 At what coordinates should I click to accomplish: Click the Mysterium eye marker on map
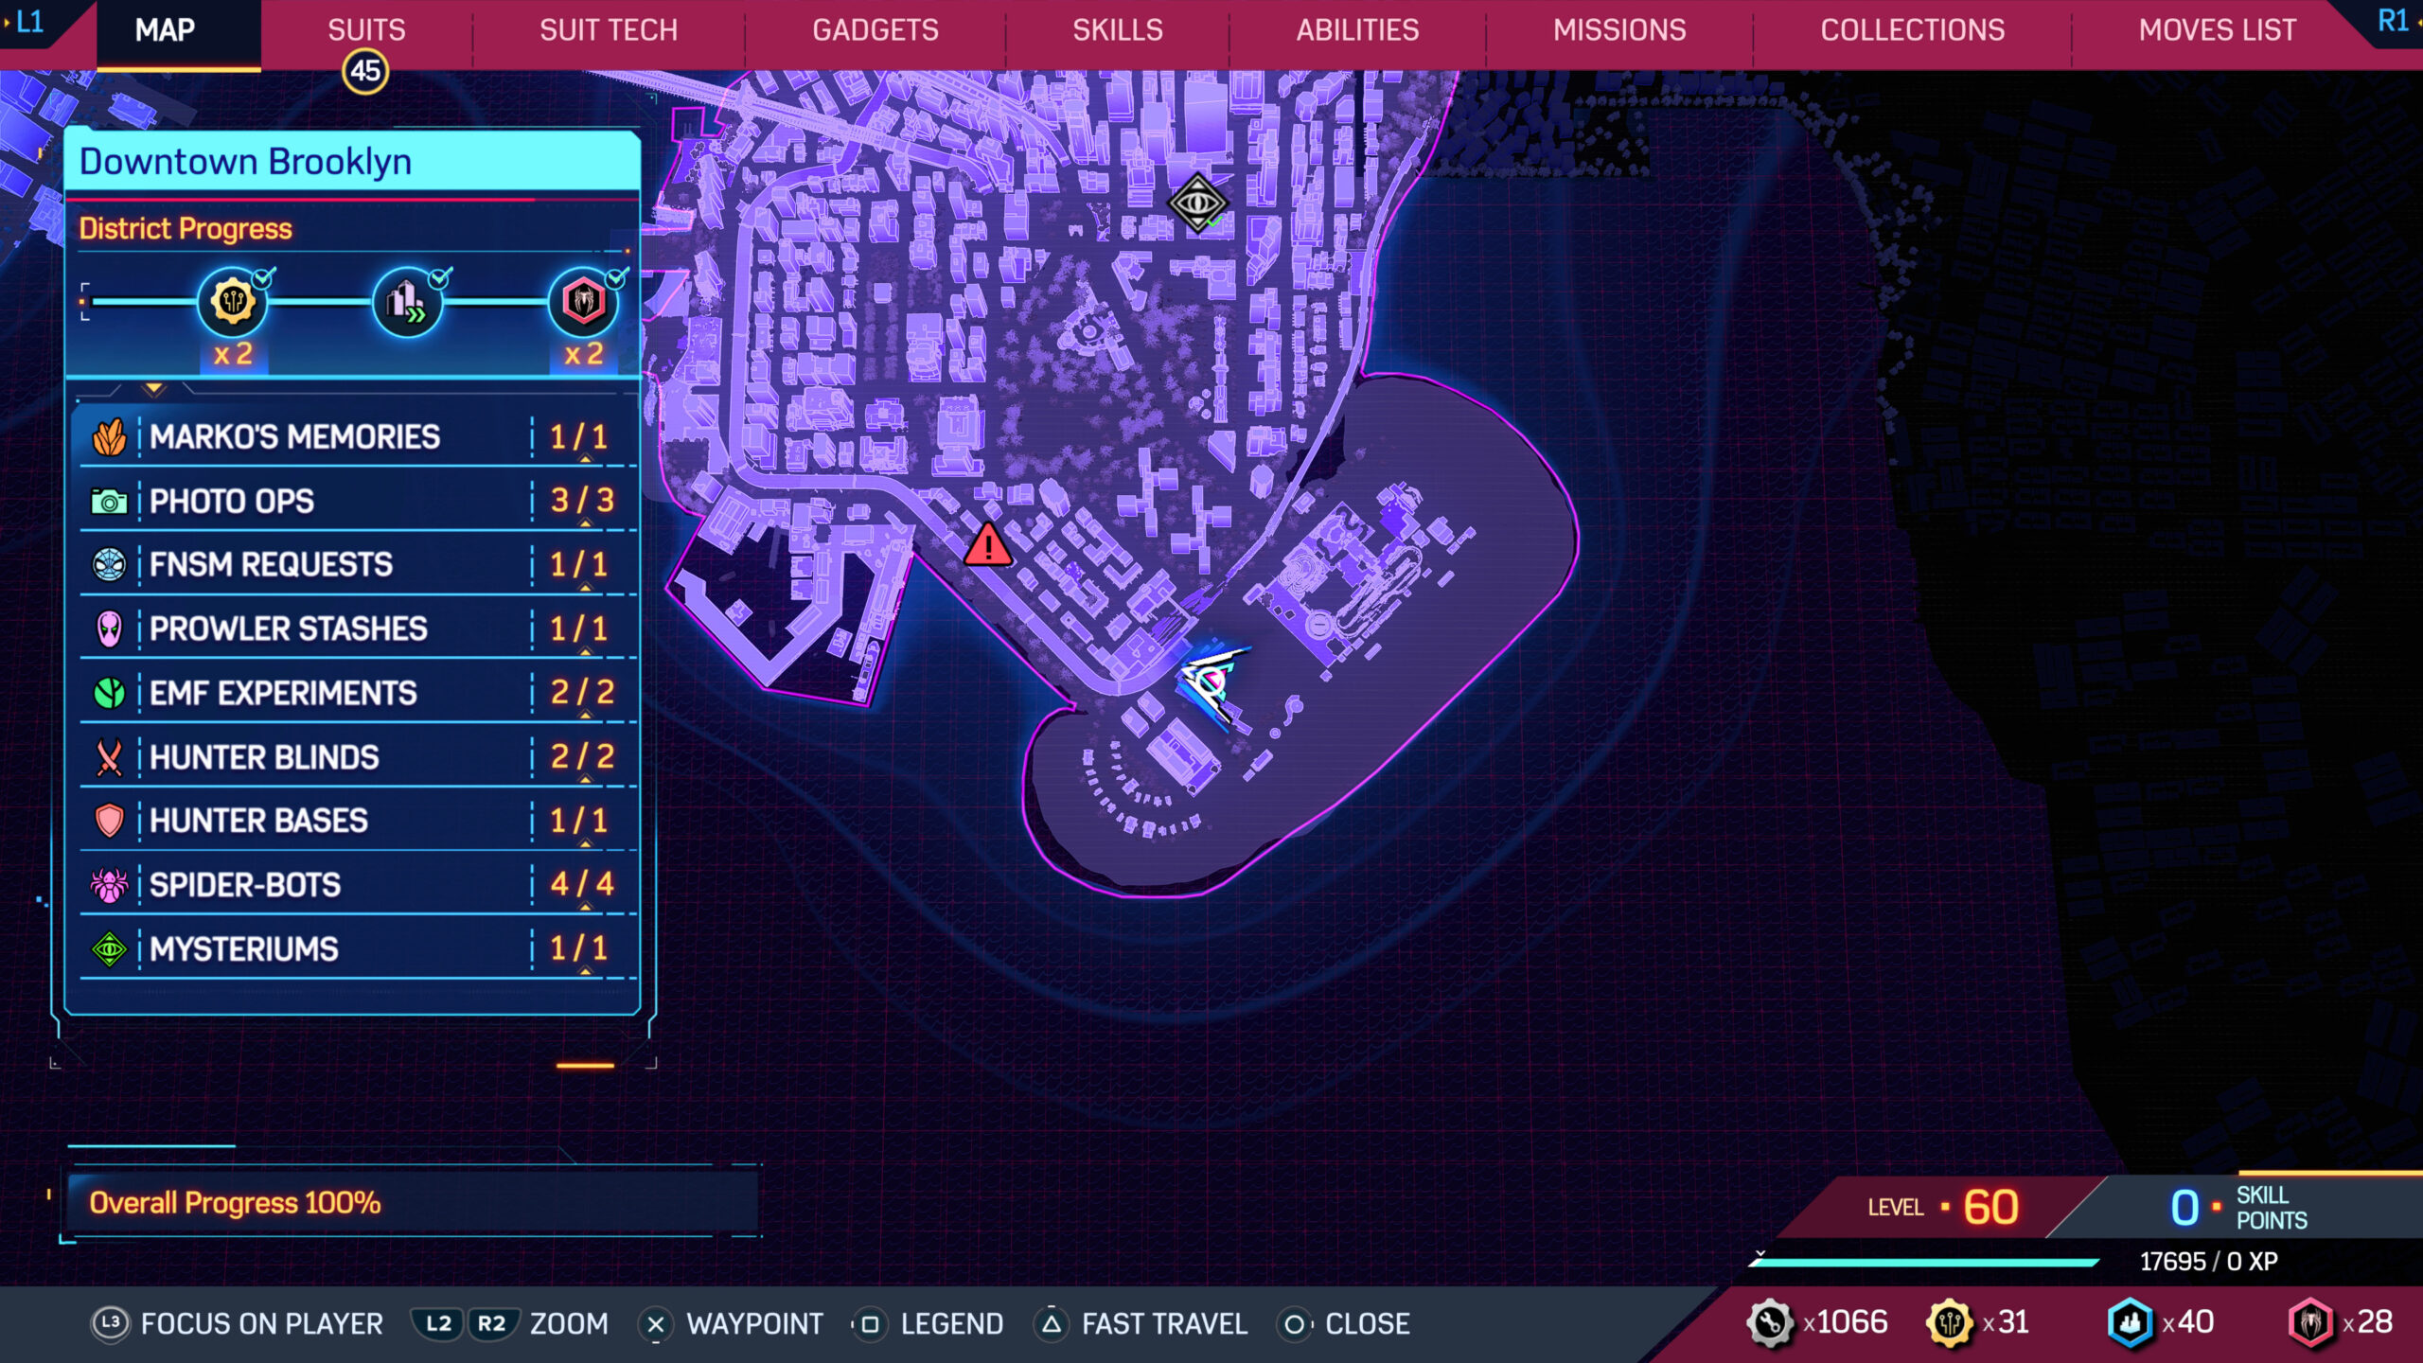pyautogui.click(x=1197, y=203)
